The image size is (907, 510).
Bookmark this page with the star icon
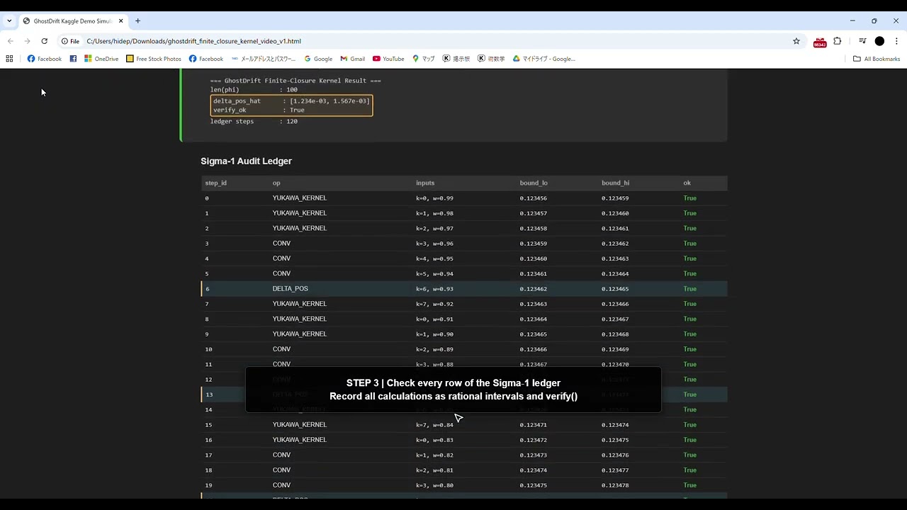796,41
